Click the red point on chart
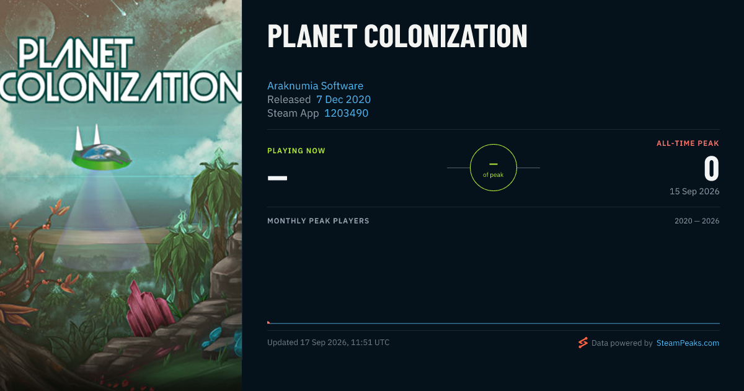Viewport: 744px width, 391px height. 268,322
